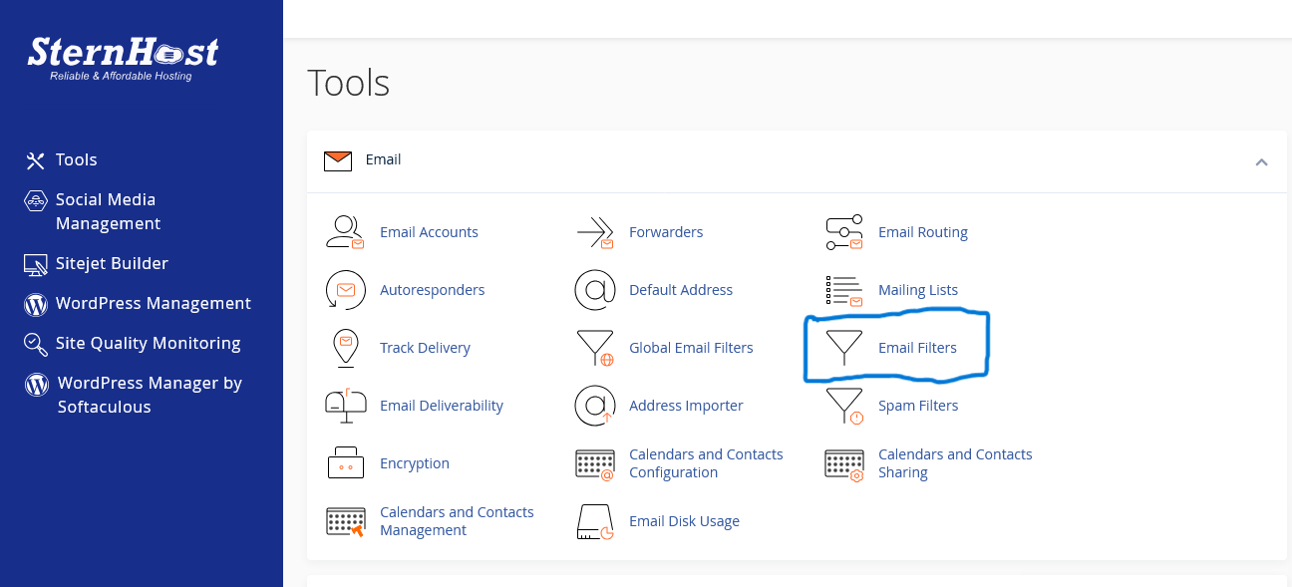This screenshot has height=587, width=1292.
Task: Collapse the Email section chevron
Action: click(x=1261, y=160)
